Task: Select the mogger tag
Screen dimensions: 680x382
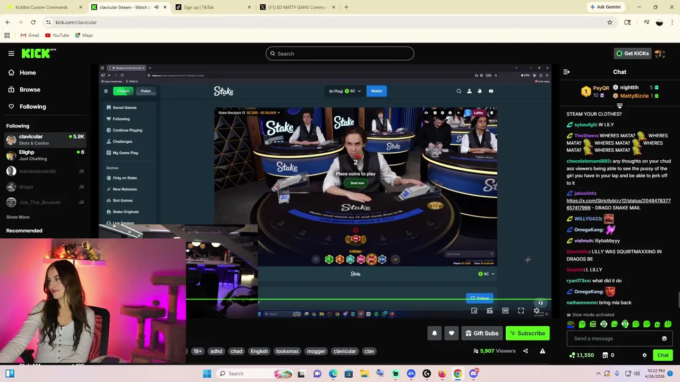Action: 316,351
